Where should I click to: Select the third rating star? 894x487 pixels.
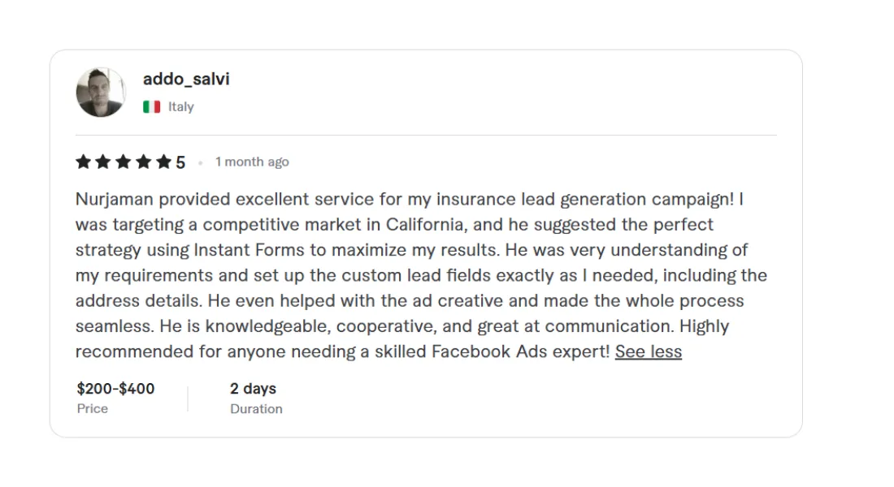[x=124, y=162]
